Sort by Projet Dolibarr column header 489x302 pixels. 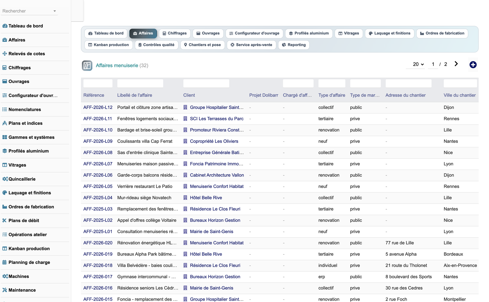point(264,95)
